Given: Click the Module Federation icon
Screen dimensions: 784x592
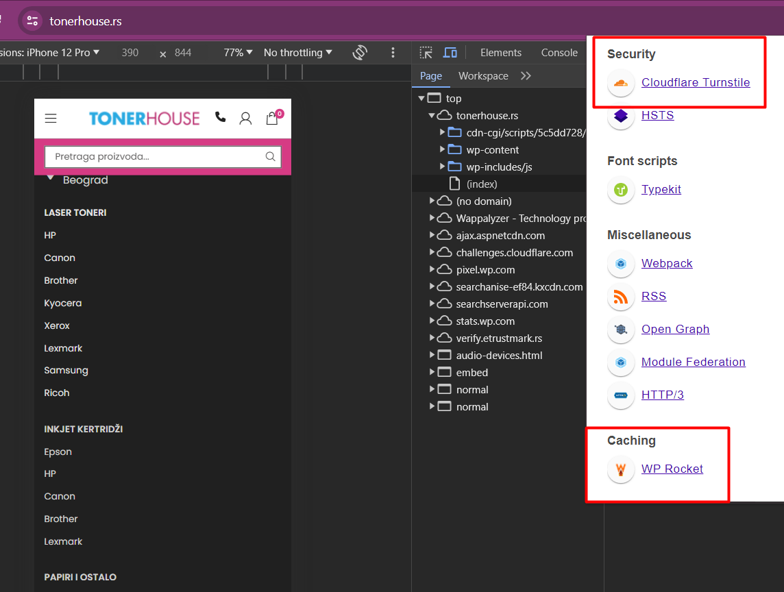Looking at the screenshot, I should point(621,362).
